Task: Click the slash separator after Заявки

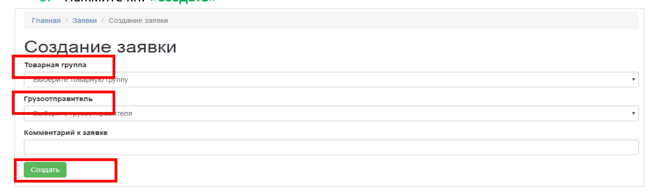Action: click(103, 21)
